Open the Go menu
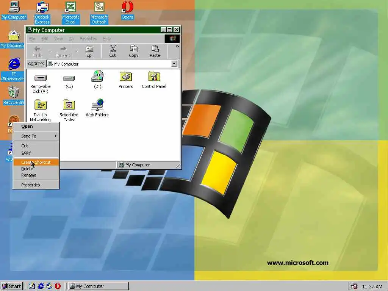Viewport: 388px width, 291px height. [71, 39]
